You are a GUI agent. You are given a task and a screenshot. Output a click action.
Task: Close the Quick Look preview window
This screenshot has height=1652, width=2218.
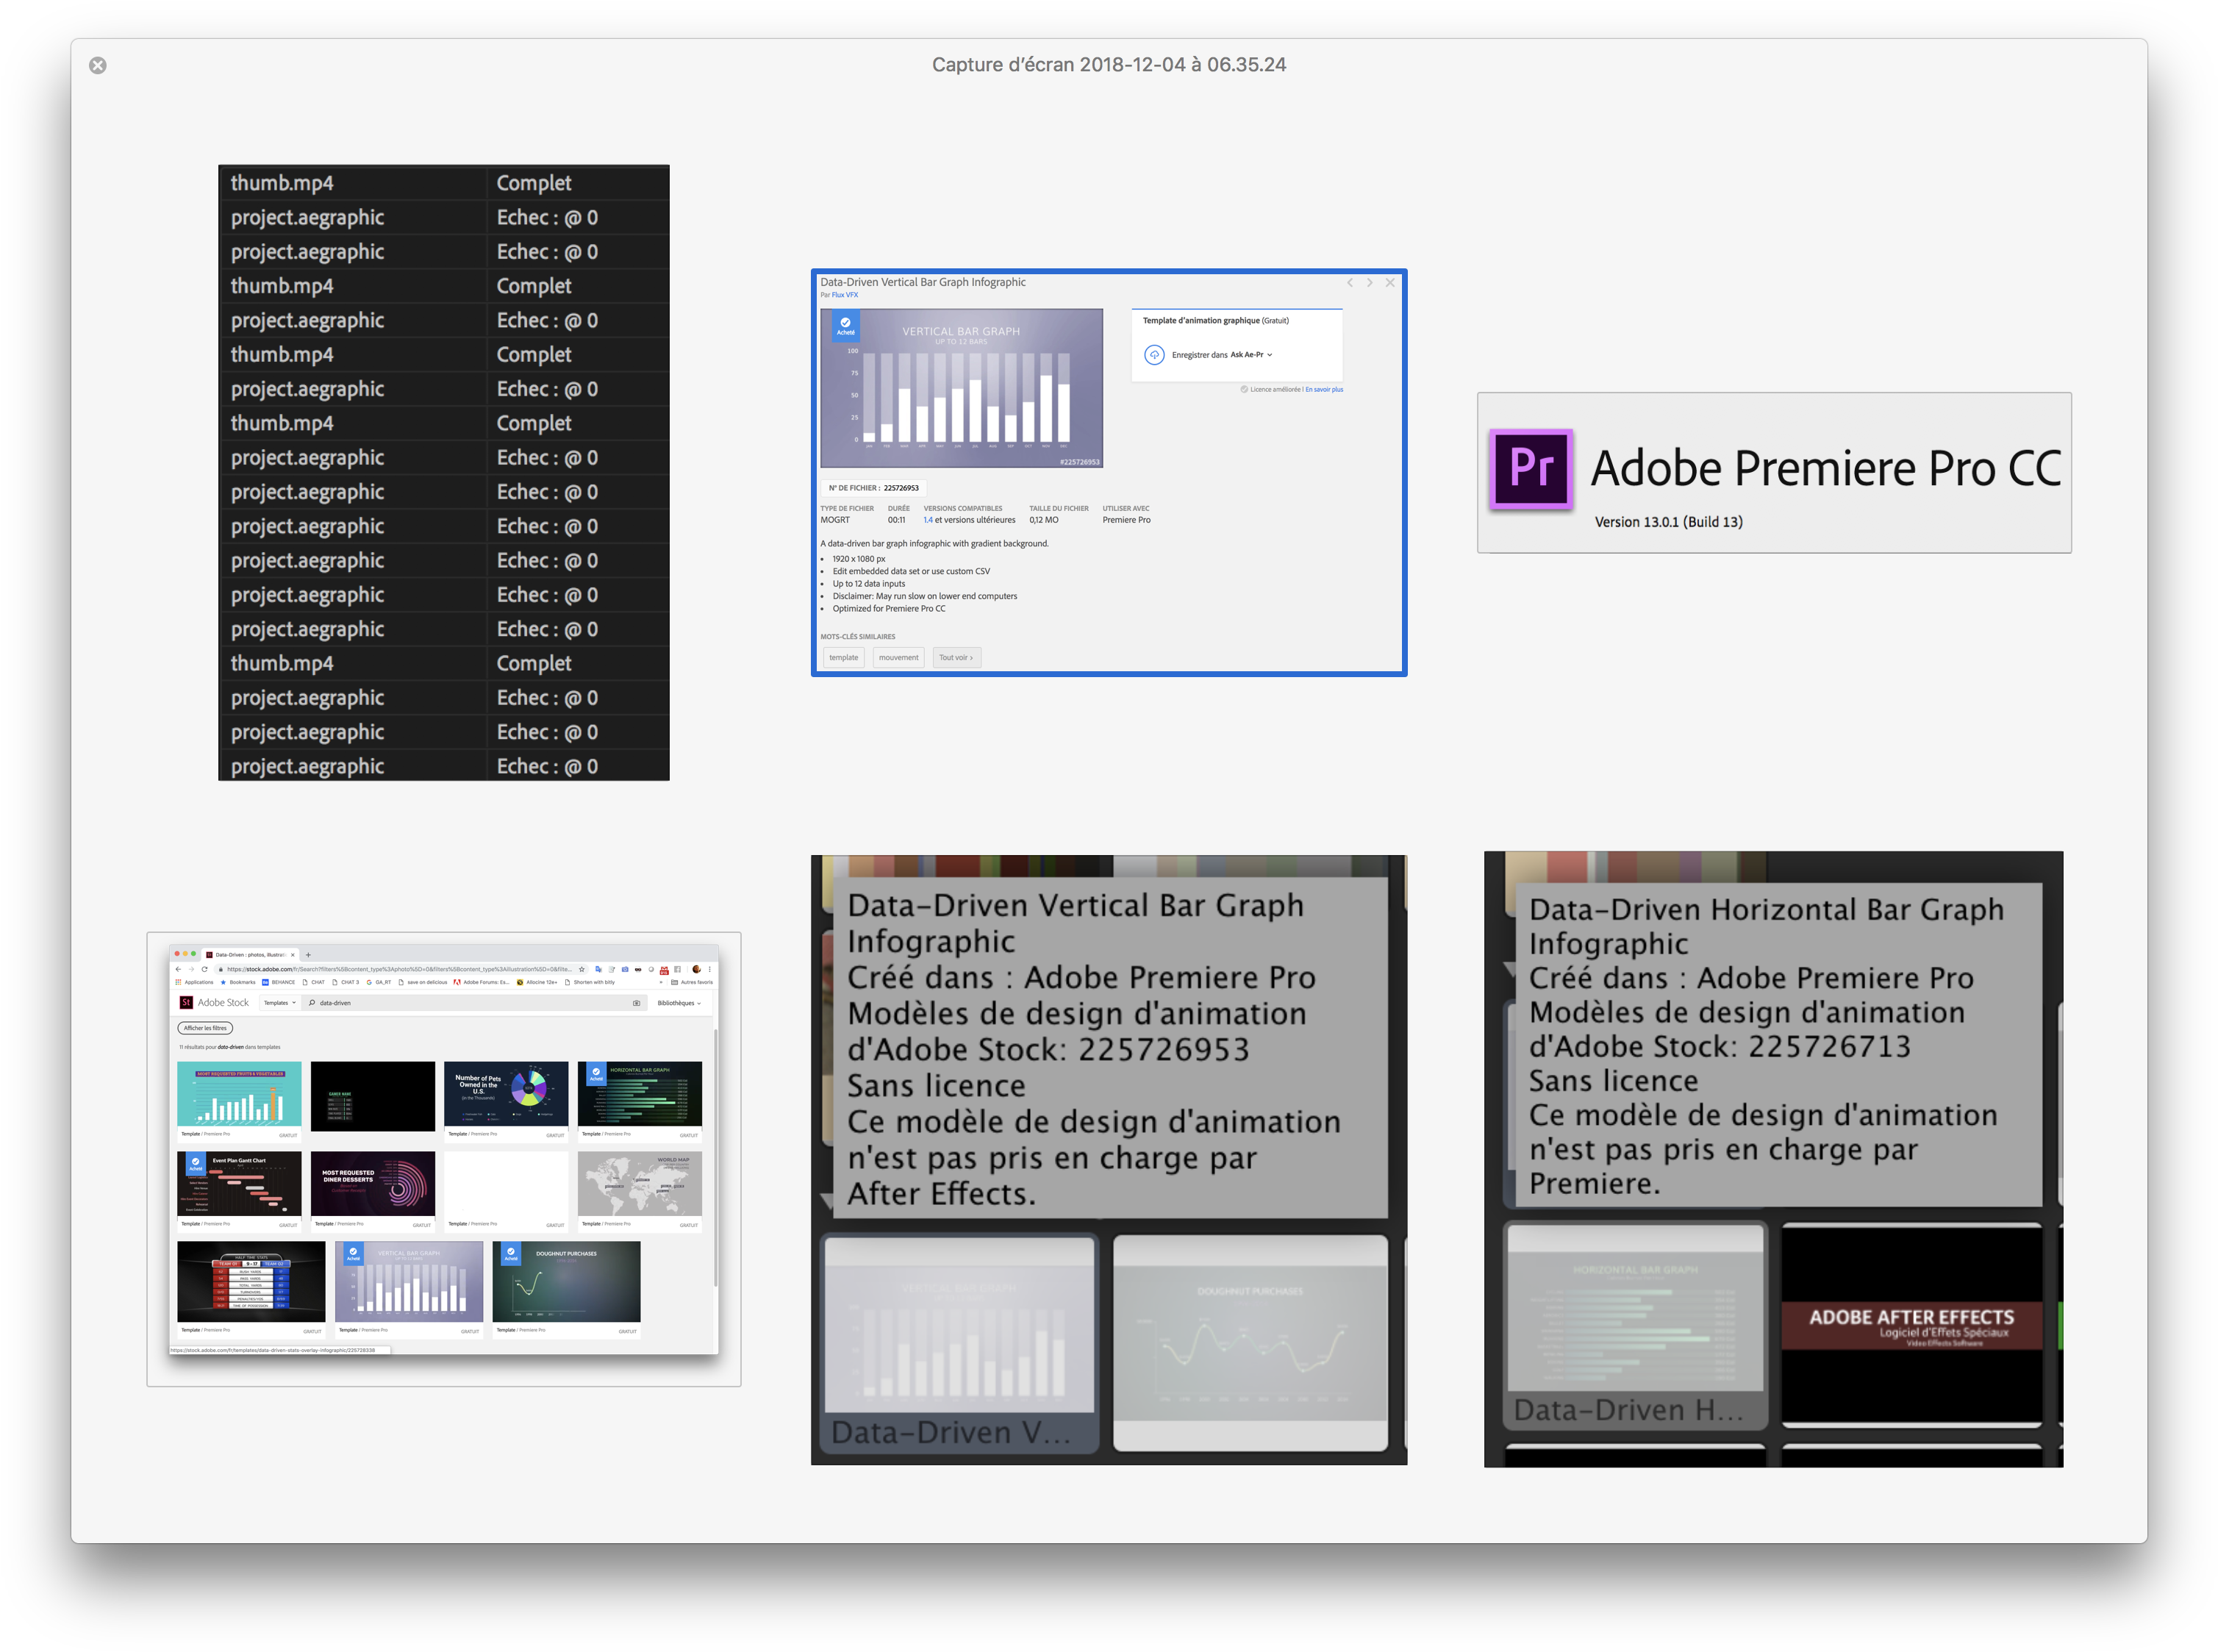(97, 65)
